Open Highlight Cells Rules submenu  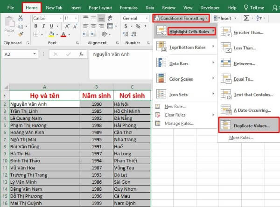(185, 31)
